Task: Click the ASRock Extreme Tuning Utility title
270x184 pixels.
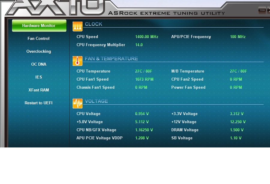Action: (166, 13)
